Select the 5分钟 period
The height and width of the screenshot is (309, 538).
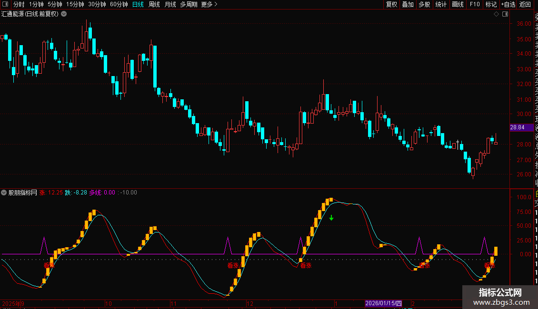point(55,4)
